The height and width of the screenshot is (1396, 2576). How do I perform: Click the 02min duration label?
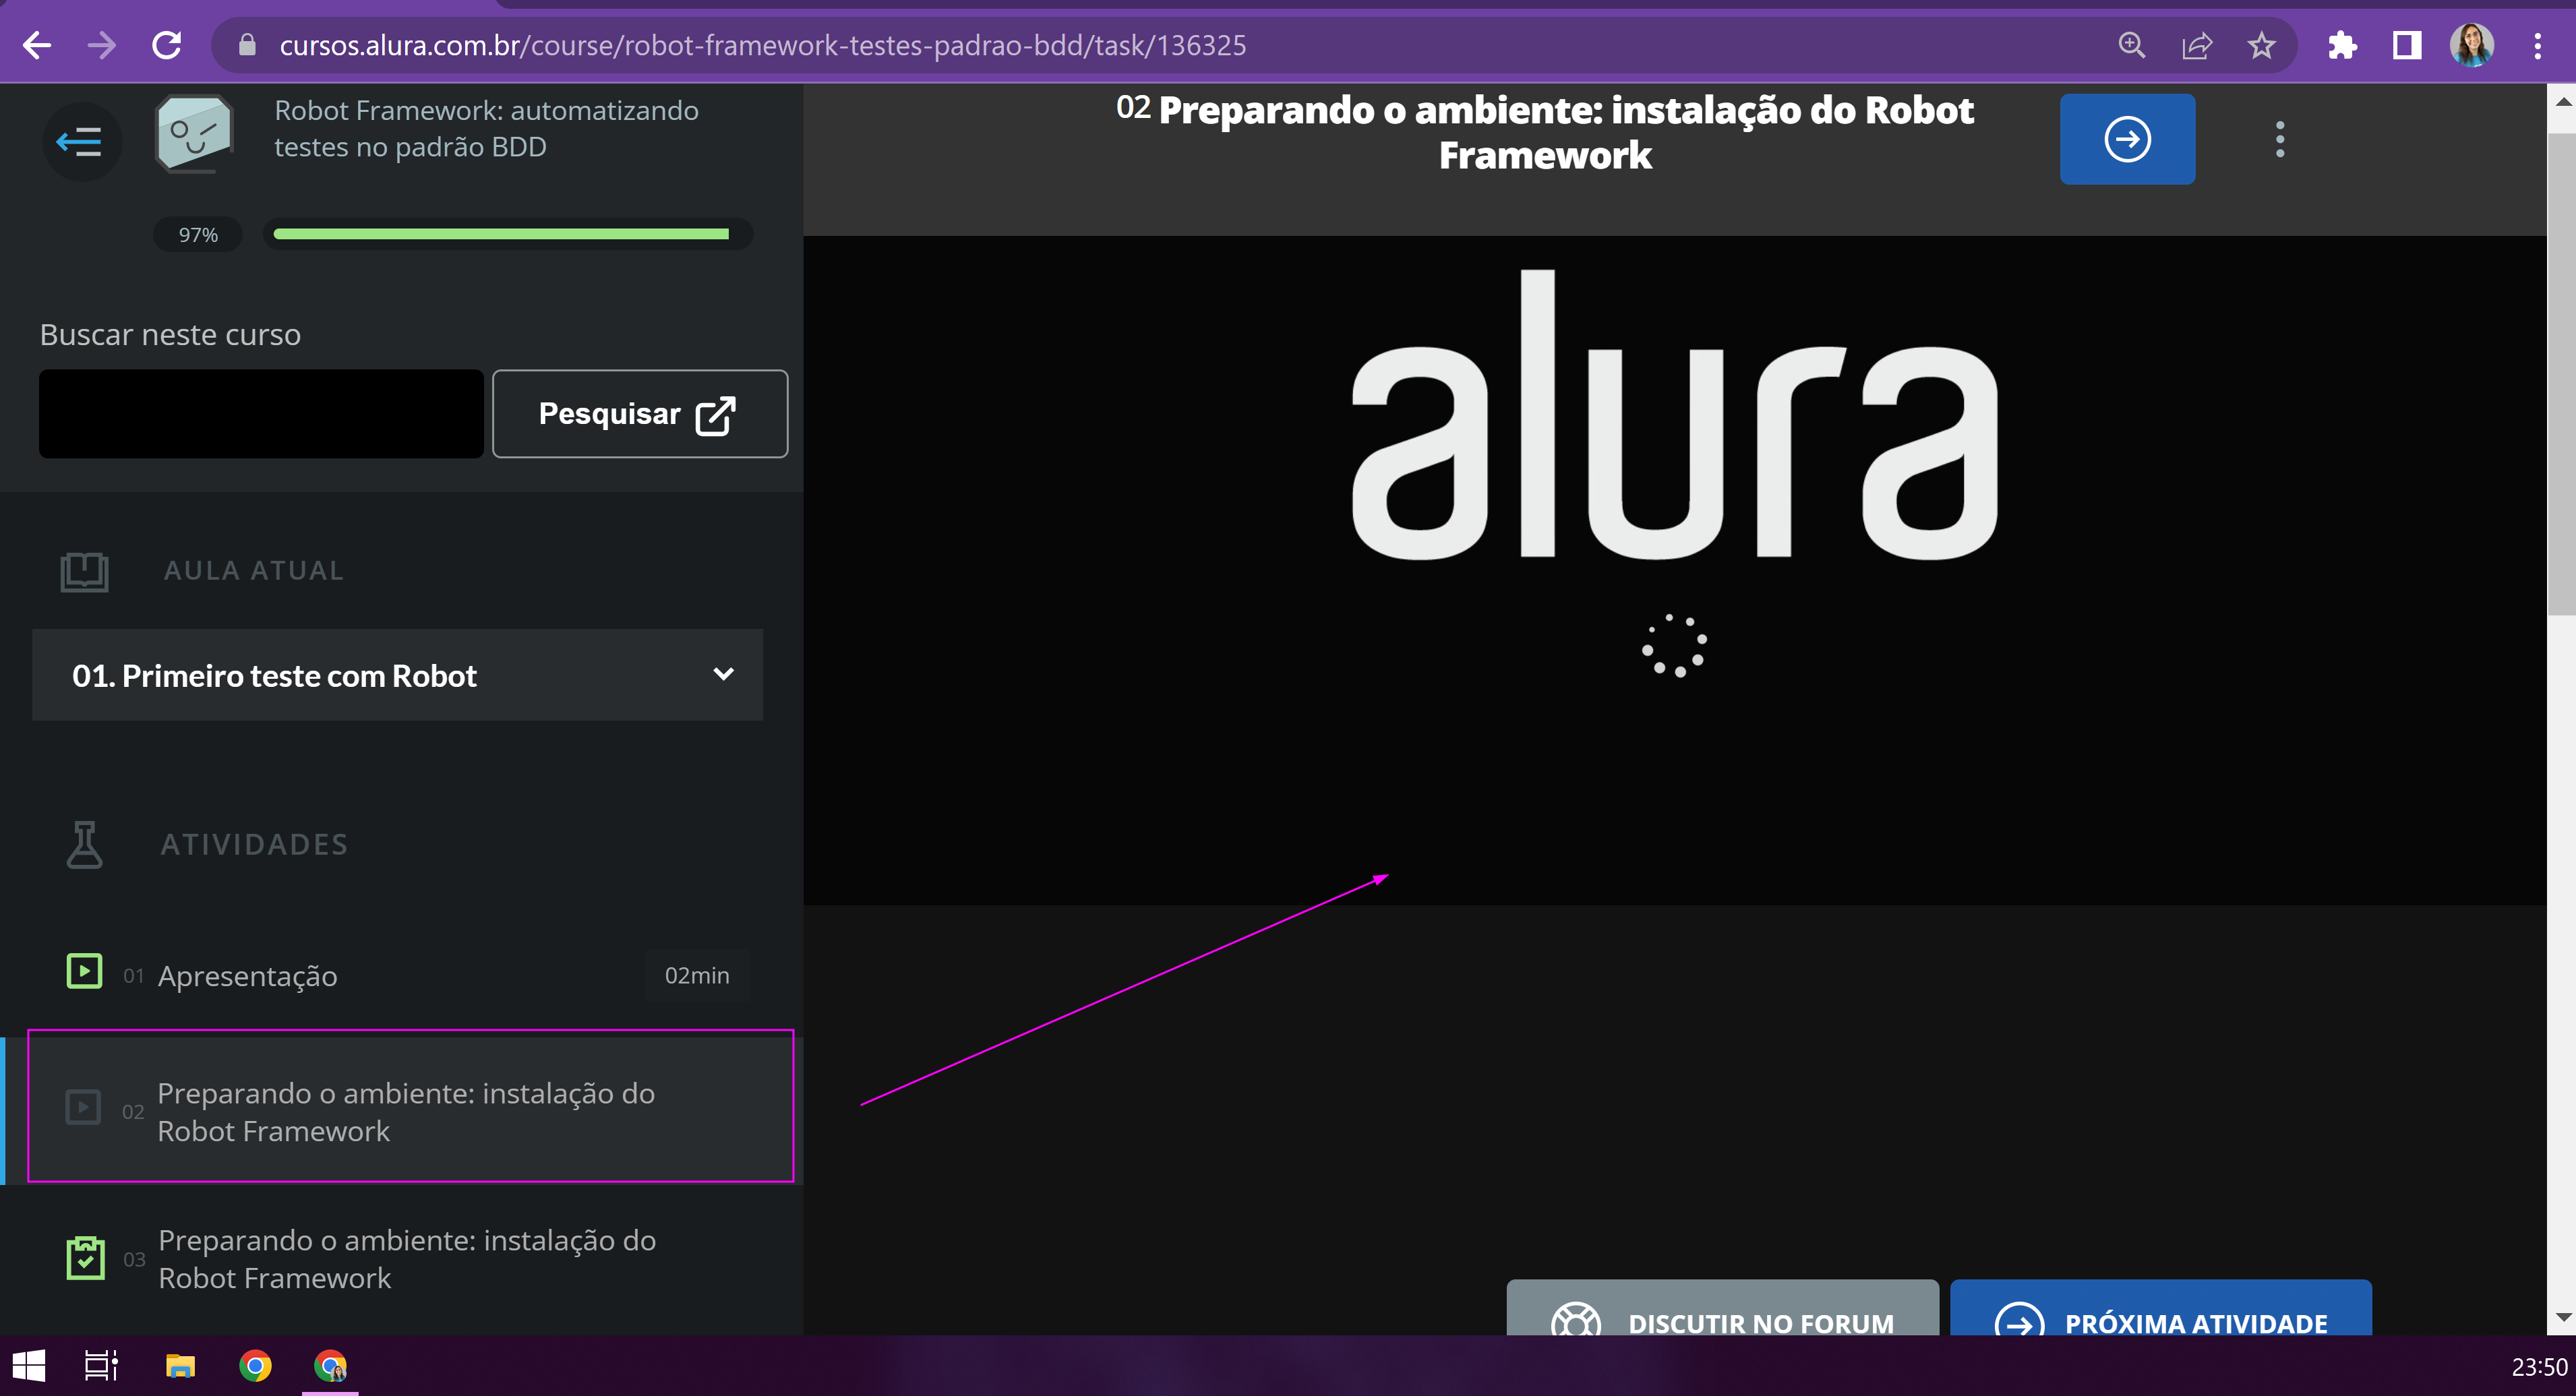point(697,975)
